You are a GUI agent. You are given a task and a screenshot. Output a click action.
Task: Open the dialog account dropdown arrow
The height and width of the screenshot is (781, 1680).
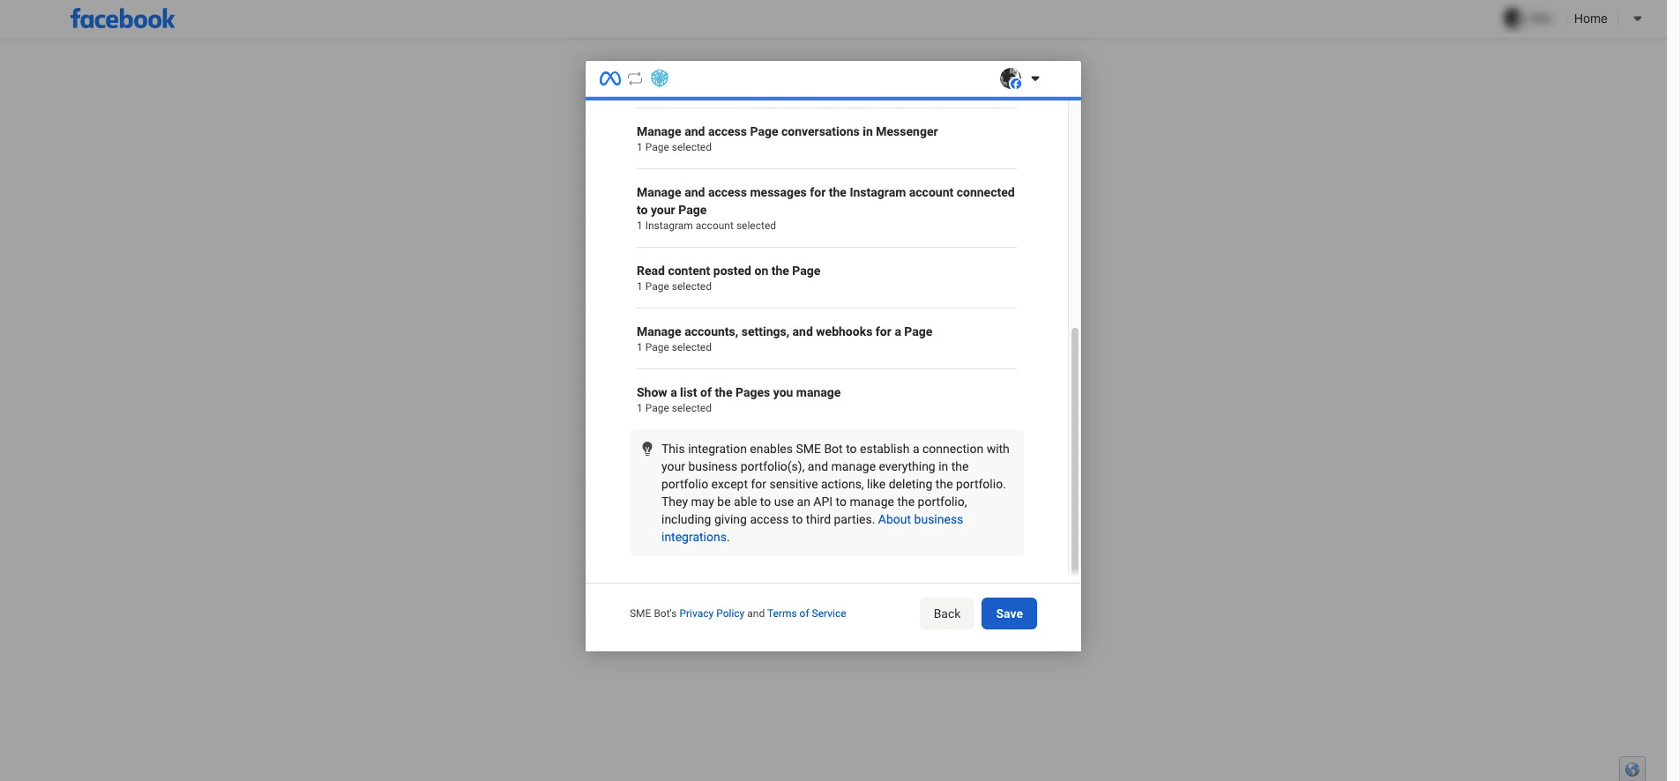pyautogui.click(x=1035, y=78)
